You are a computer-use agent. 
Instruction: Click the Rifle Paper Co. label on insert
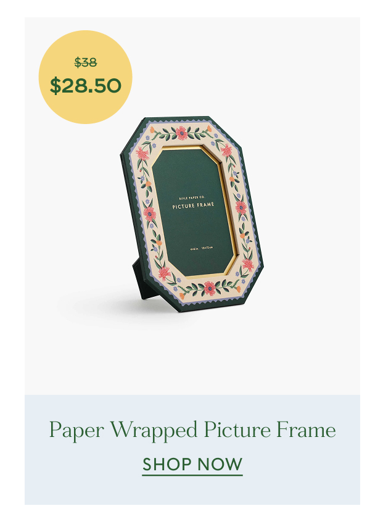tap(192, 197)
